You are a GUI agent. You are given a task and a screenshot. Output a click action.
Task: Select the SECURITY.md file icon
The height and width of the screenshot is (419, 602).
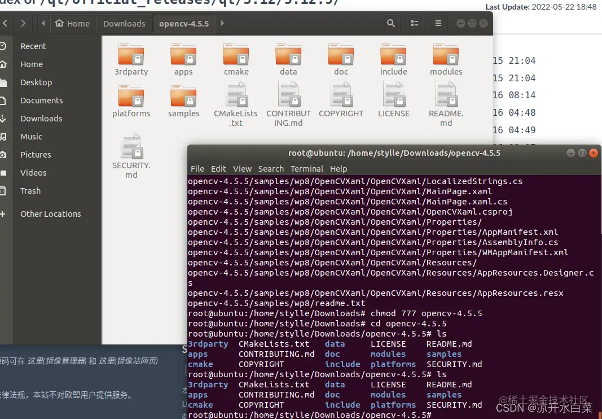pos(131,146)
